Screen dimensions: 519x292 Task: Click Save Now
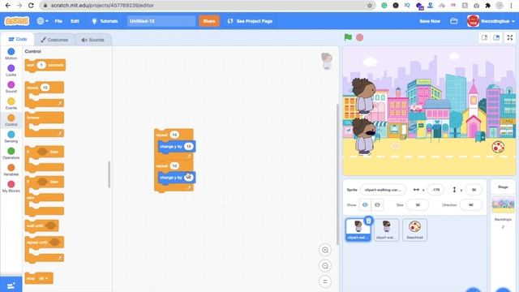coord(430,21)
